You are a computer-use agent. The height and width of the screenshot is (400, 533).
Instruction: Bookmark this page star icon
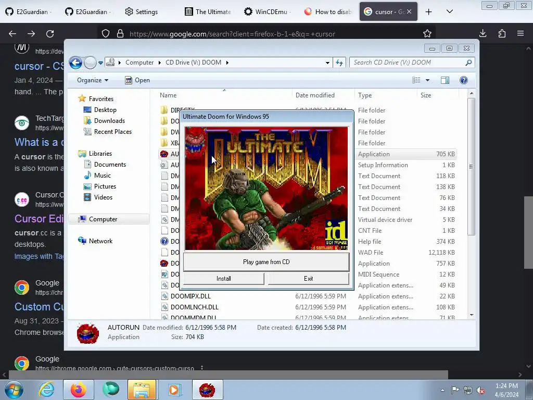click(x=427, y=34)
